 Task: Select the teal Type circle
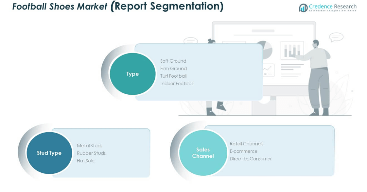pos(132,74)
